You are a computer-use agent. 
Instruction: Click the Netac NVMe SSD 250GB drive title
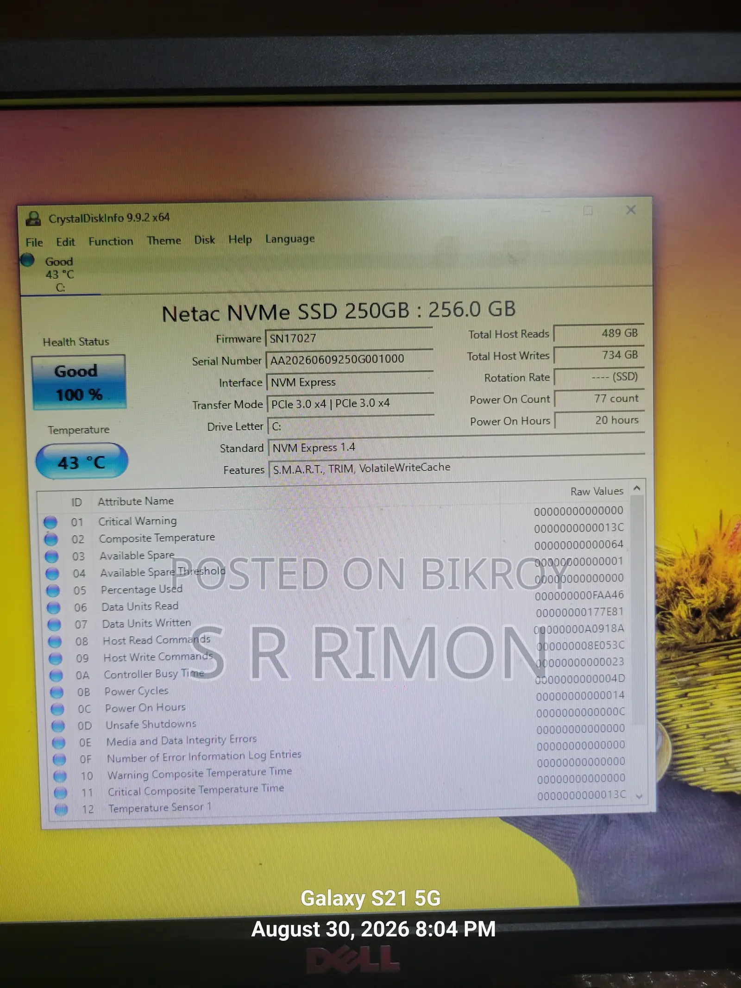point(339,311)
